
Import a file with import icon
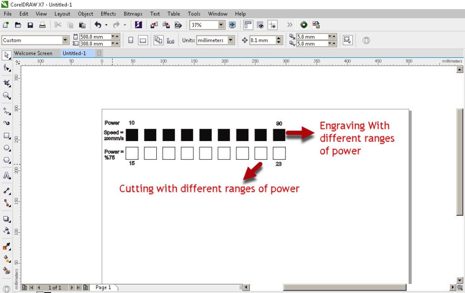coord(154,25)
